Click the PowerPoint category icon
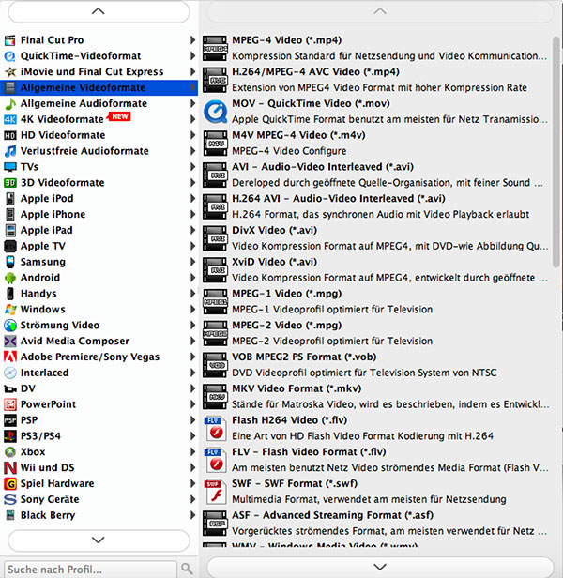The height and width of the screenshot is (578, 563). [10, 404]
